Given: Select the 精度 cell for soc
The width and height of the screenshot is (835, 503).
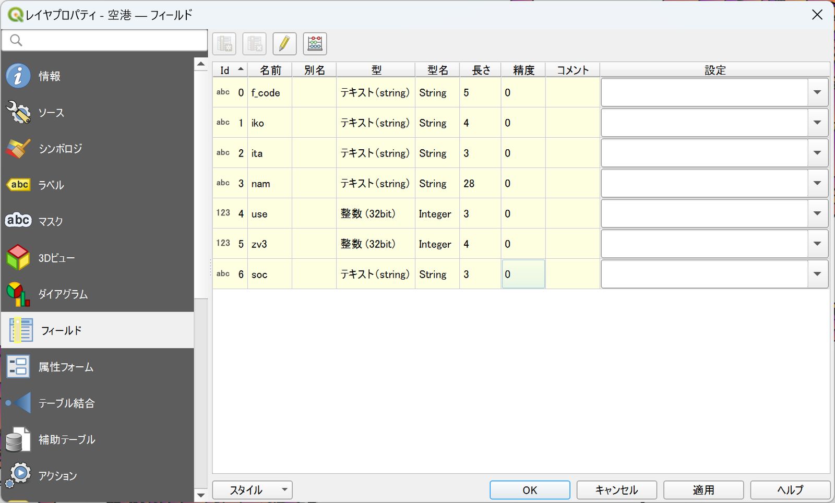Looking at the screenshot, I should (x=523, y=274).
